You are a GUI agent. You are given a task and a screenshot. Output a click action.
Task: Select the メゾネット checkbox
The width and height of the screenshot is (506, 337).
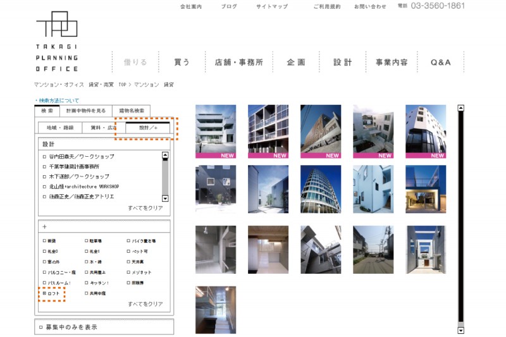(128, 272)
